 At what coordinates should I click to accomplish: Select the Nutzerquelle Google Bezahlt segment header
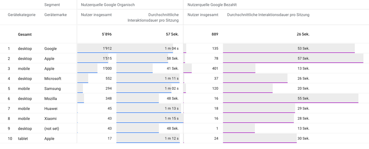coord(212,5)
